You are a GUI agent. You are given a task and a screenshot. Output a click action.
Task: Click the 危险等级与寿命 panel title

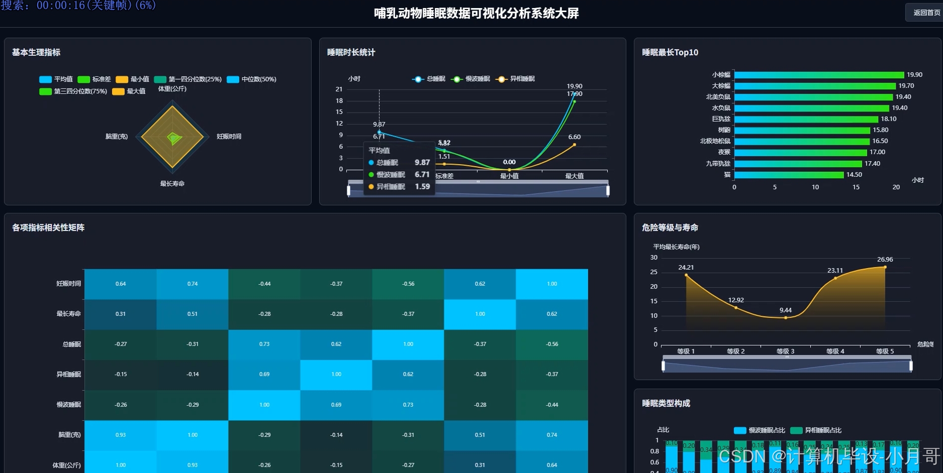click(670, 227)
